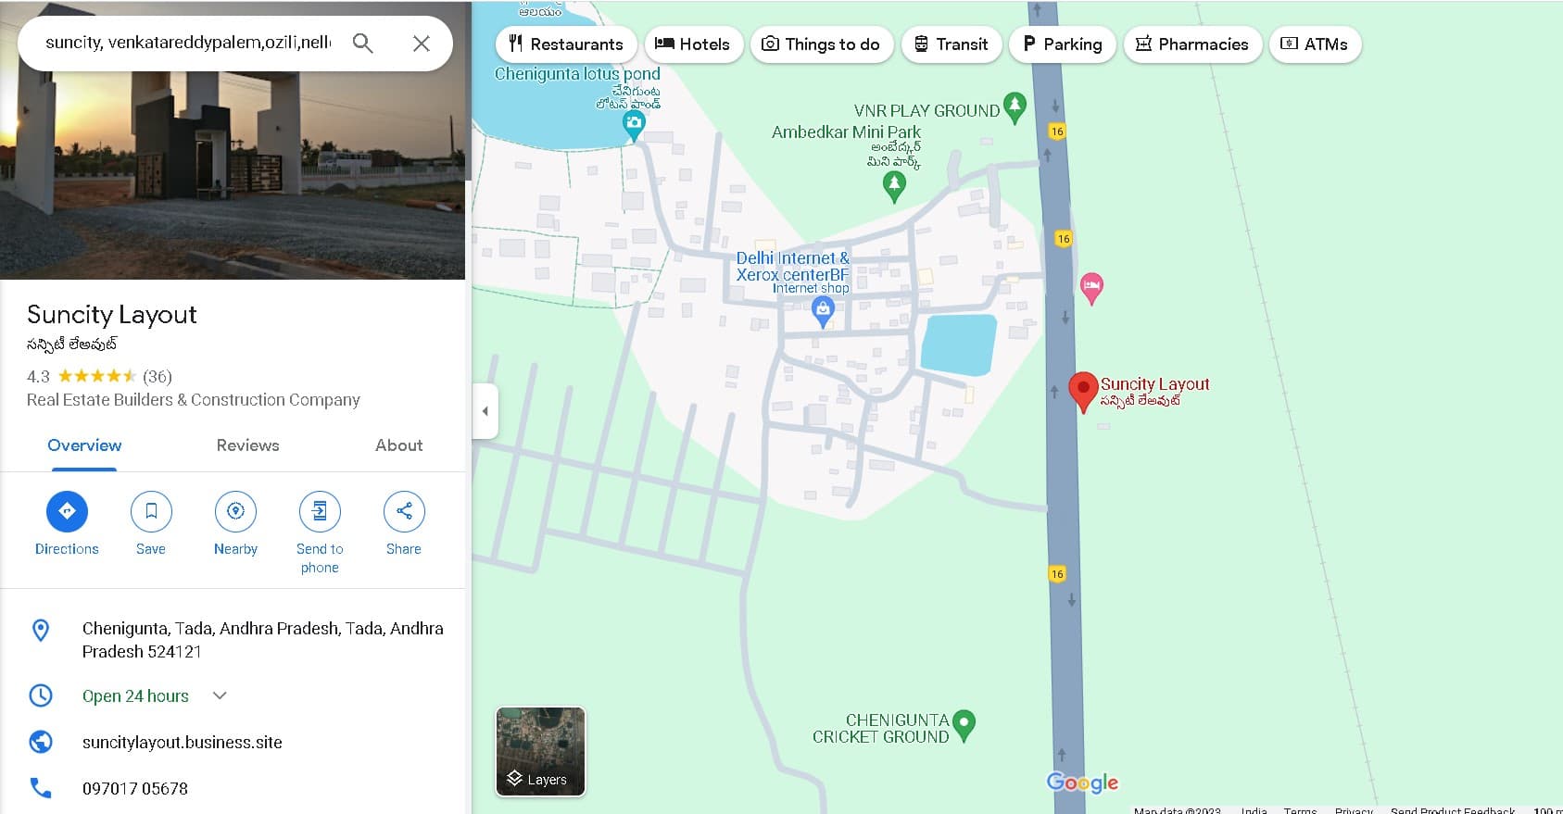The image size is (1563, 814).
Task: Open suncitylayout.business.site website link
Action: [182, 742]
